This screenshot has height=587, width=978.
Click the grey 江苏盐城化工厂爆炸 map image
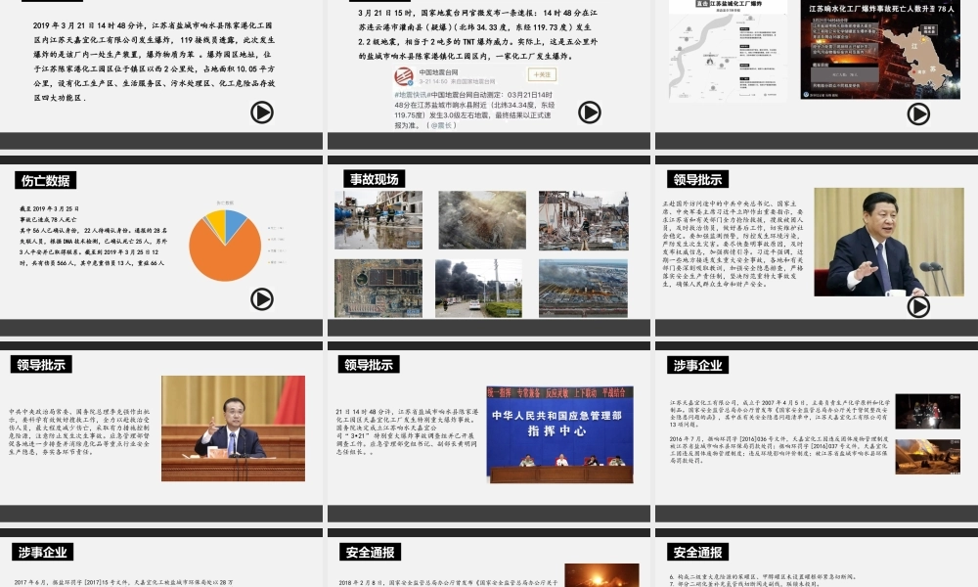[728, 50]
